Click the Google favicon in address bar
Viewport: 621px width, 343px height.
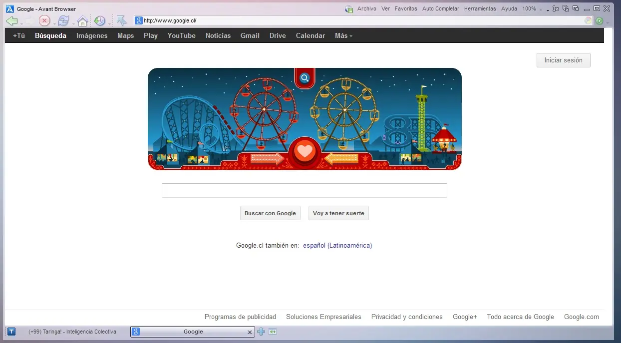coord(139,21)
